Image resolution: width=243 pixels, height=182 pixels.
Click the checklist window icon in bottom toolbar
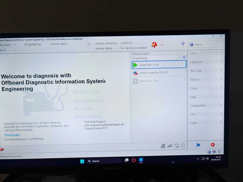pos(176,146)
